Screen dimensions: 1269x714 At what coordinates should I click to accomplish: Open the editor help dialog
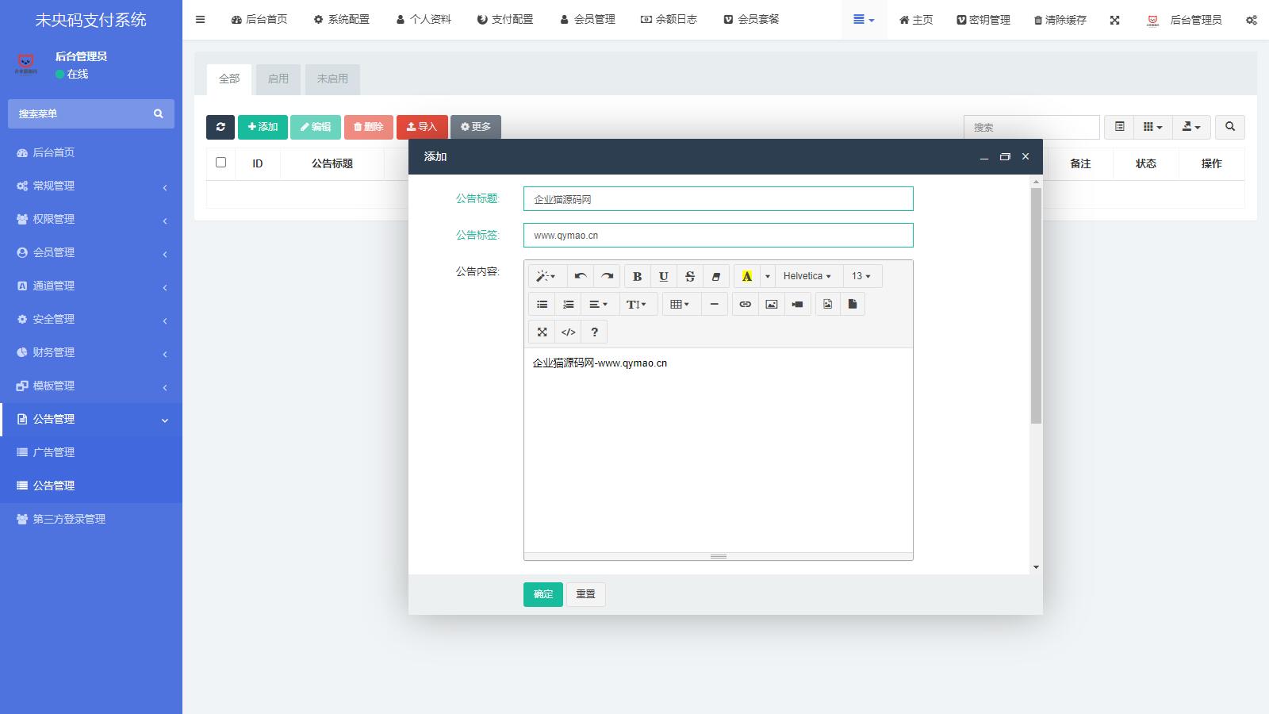click(594, 332)
